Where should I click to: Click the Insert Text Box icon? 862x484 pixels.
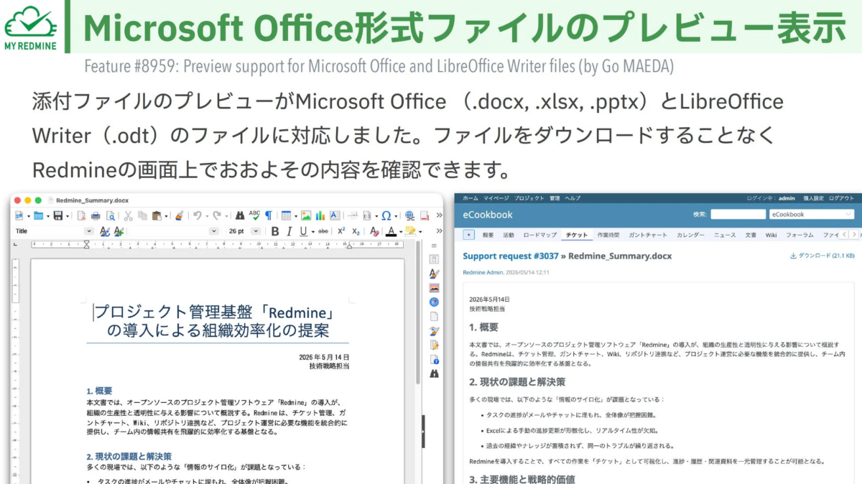pyautogui.click(x=335, y=215)
